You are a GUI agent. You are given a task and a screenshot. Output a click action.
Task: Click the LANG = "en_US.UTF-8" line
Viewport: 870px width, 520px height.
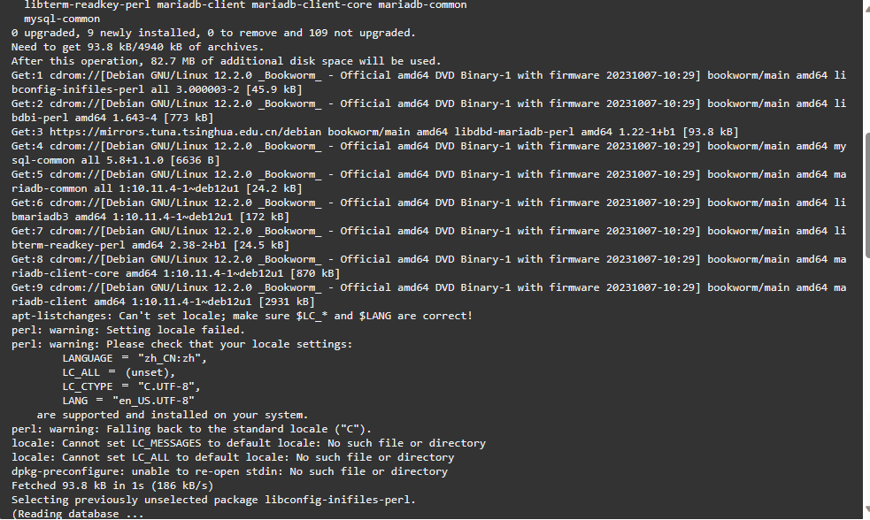pos(128,401)
